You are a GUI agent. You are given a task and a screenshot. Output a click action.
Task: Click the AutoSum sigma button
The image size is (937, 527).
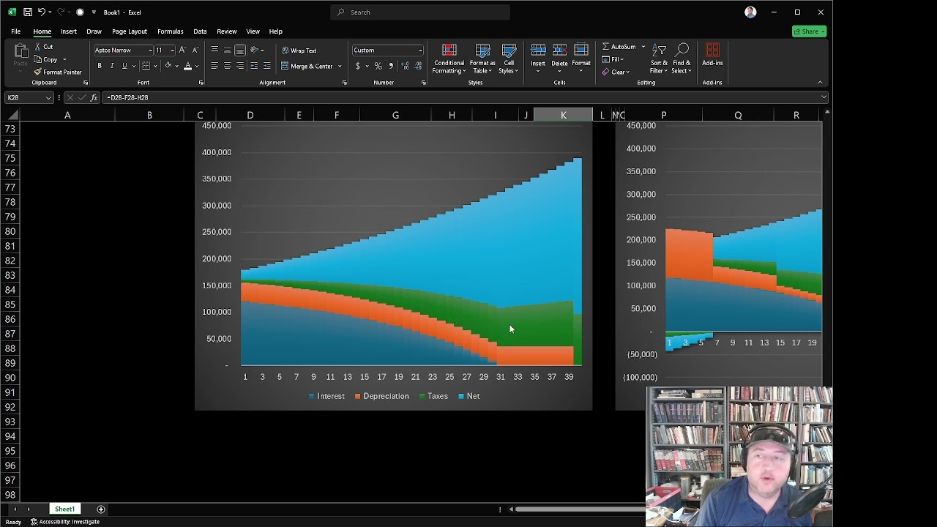(x=619, y=46)
